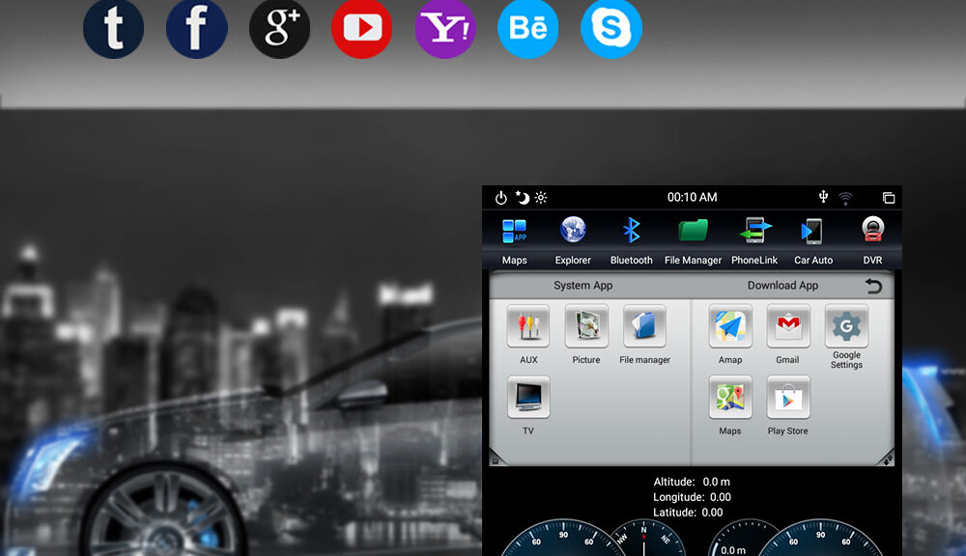The image size is (966, 556).
Task: Tap the Wi-Fi signal icon
Action: click(x=846, y=198)
